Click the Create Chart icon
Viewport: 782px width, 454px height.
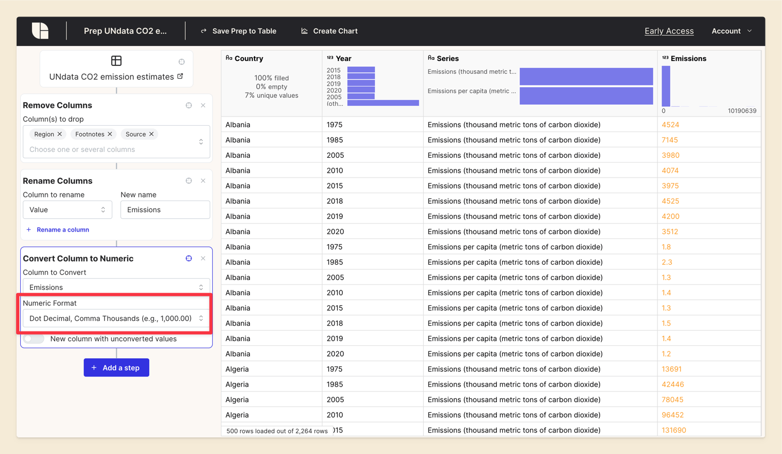click(304, 31)
